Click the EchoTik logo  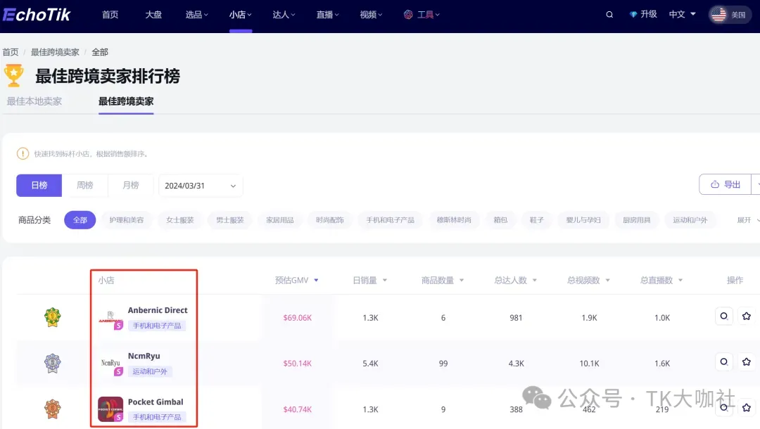click(x=37, y=15)
